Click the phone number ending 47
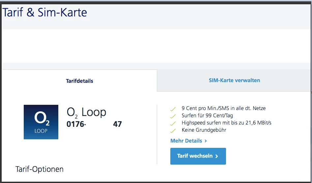This screenshot has width=312, height=183. pyautogui.click(x=117, y=124)
